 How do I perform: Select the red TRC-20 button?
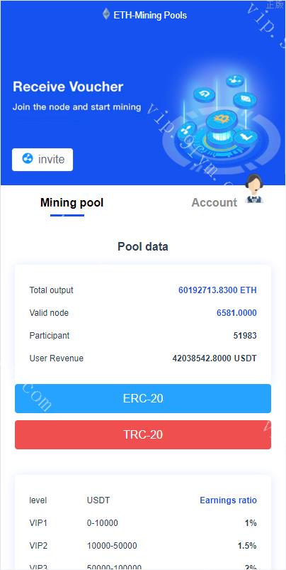click(143, 434)
